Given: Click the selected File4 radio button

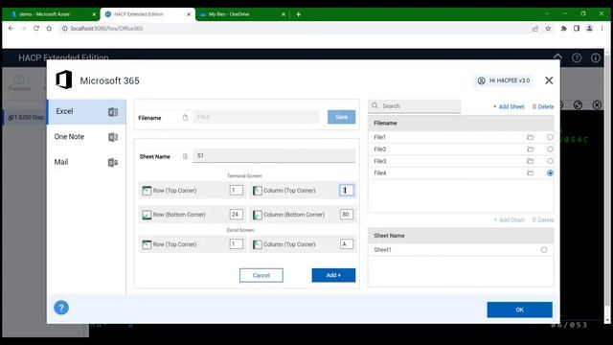Looking at the screenshot, I should point(550,172).
